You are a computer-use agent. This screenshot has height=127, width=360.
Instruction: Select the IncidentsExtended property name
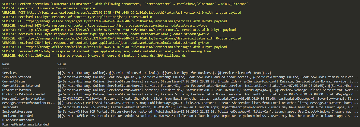tap(17, 116)
